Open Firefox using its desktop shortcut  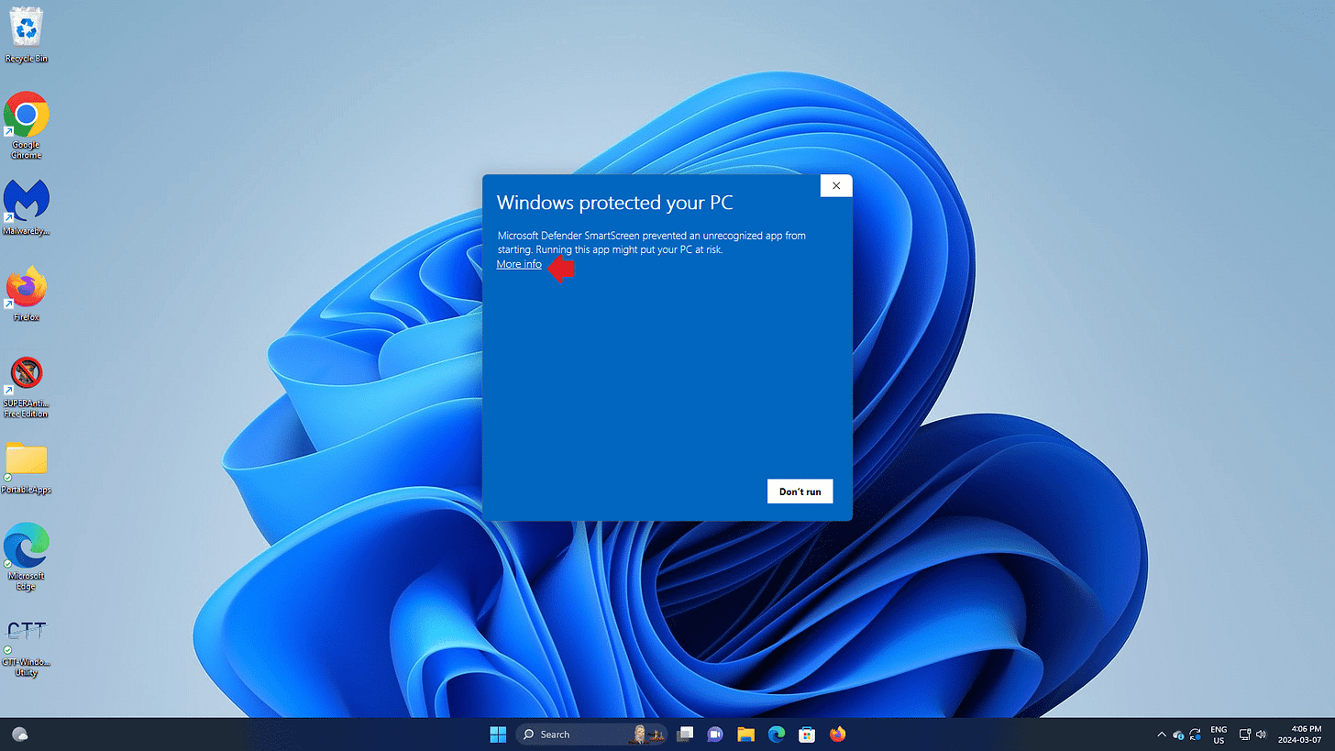pos(26,286)
